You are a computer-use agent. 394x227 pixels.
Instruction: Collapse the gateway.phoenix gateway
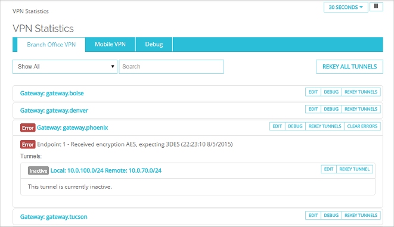point(72,128)
